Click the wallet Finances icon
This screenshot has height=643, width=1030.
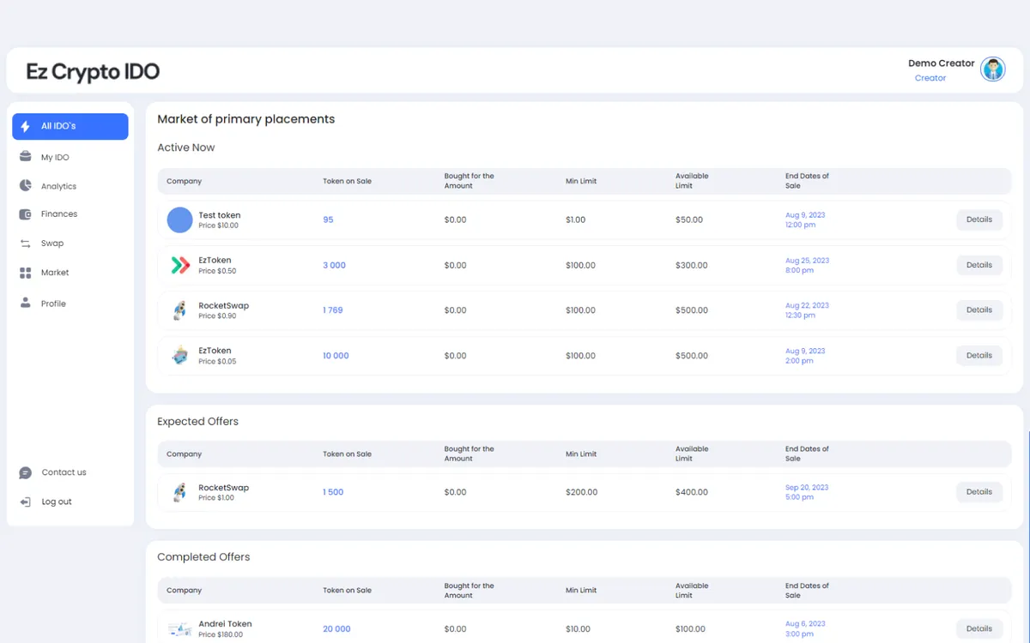(25, 214)
